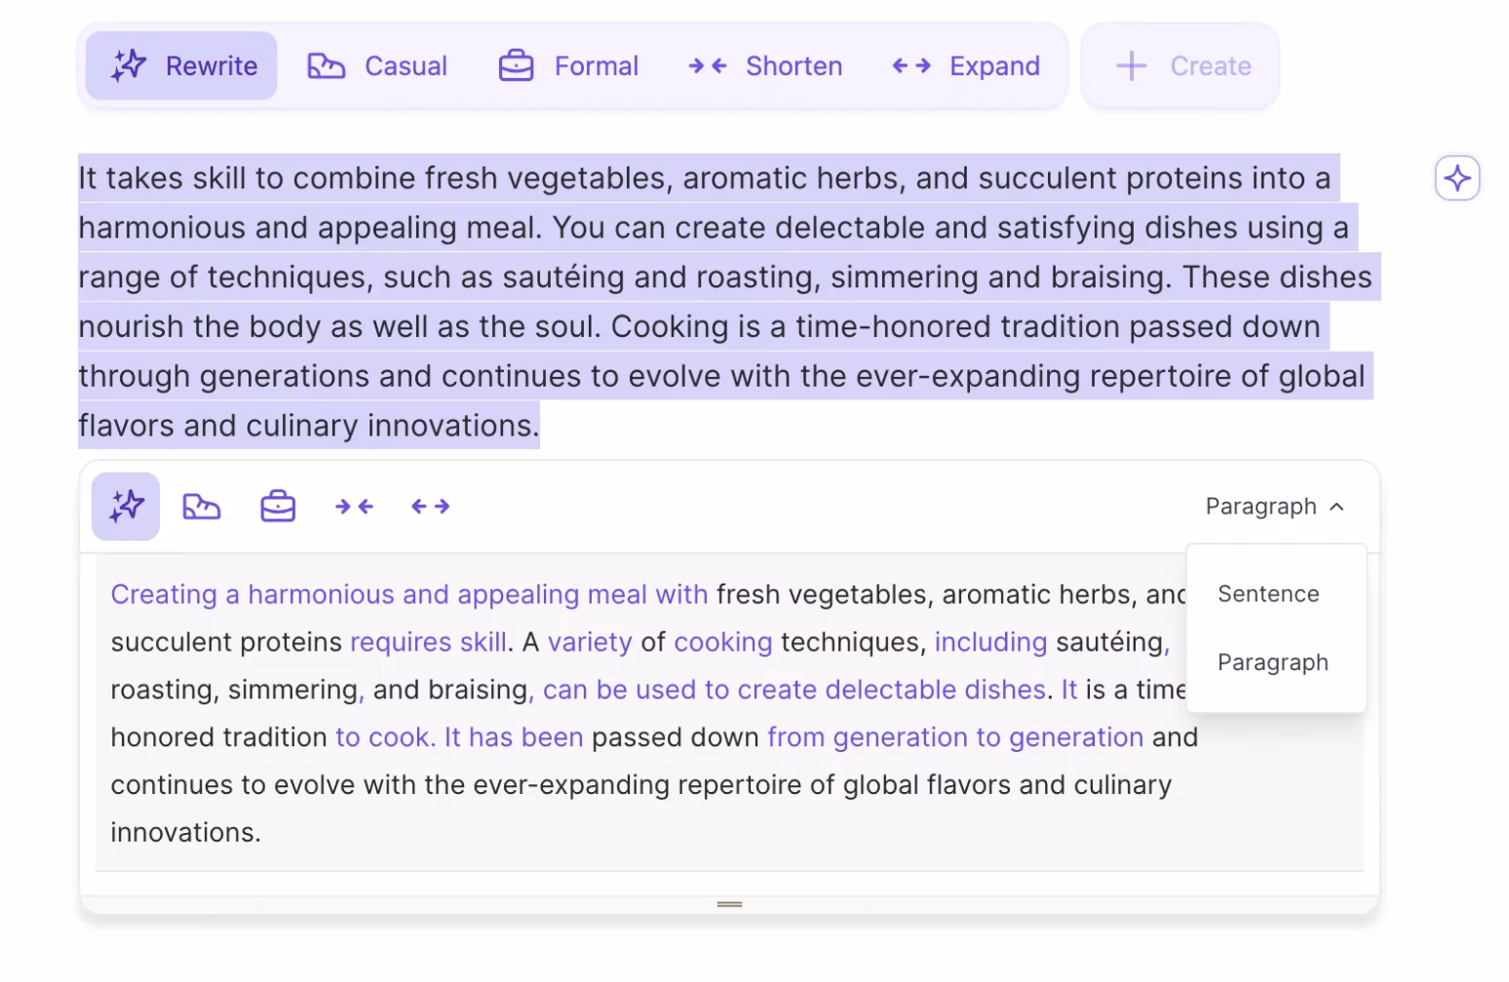Click the Create button with plus
This screenshot has height=982, width=1509.
[1180, 66]
